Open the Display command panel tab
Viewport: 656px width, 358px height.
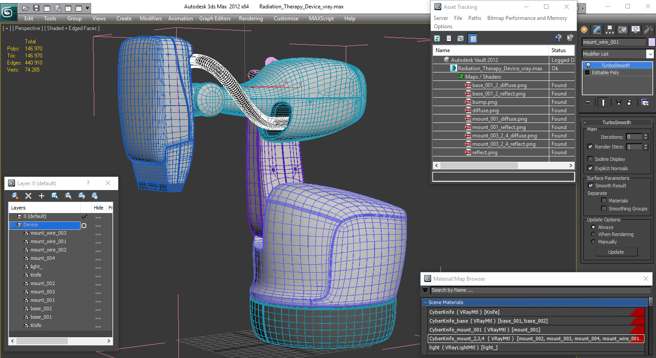(x=636, y=30)
